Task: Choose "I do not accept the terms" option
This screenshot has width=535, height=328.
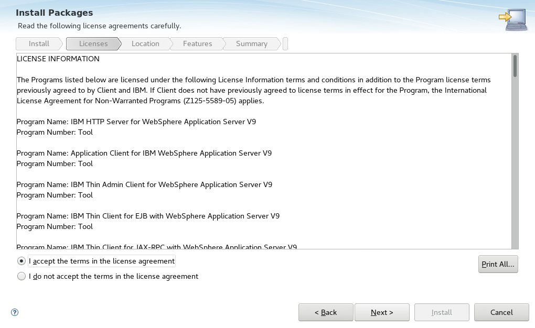Action: tap(22, 276)
